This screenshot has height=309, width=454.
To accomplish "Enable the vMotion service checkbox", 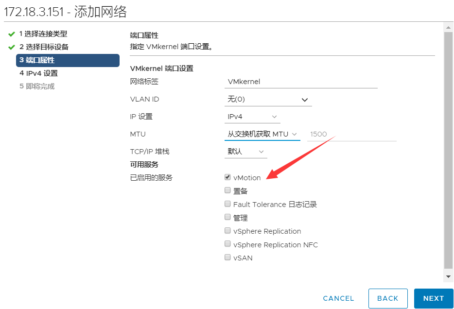I will (227, 177).
